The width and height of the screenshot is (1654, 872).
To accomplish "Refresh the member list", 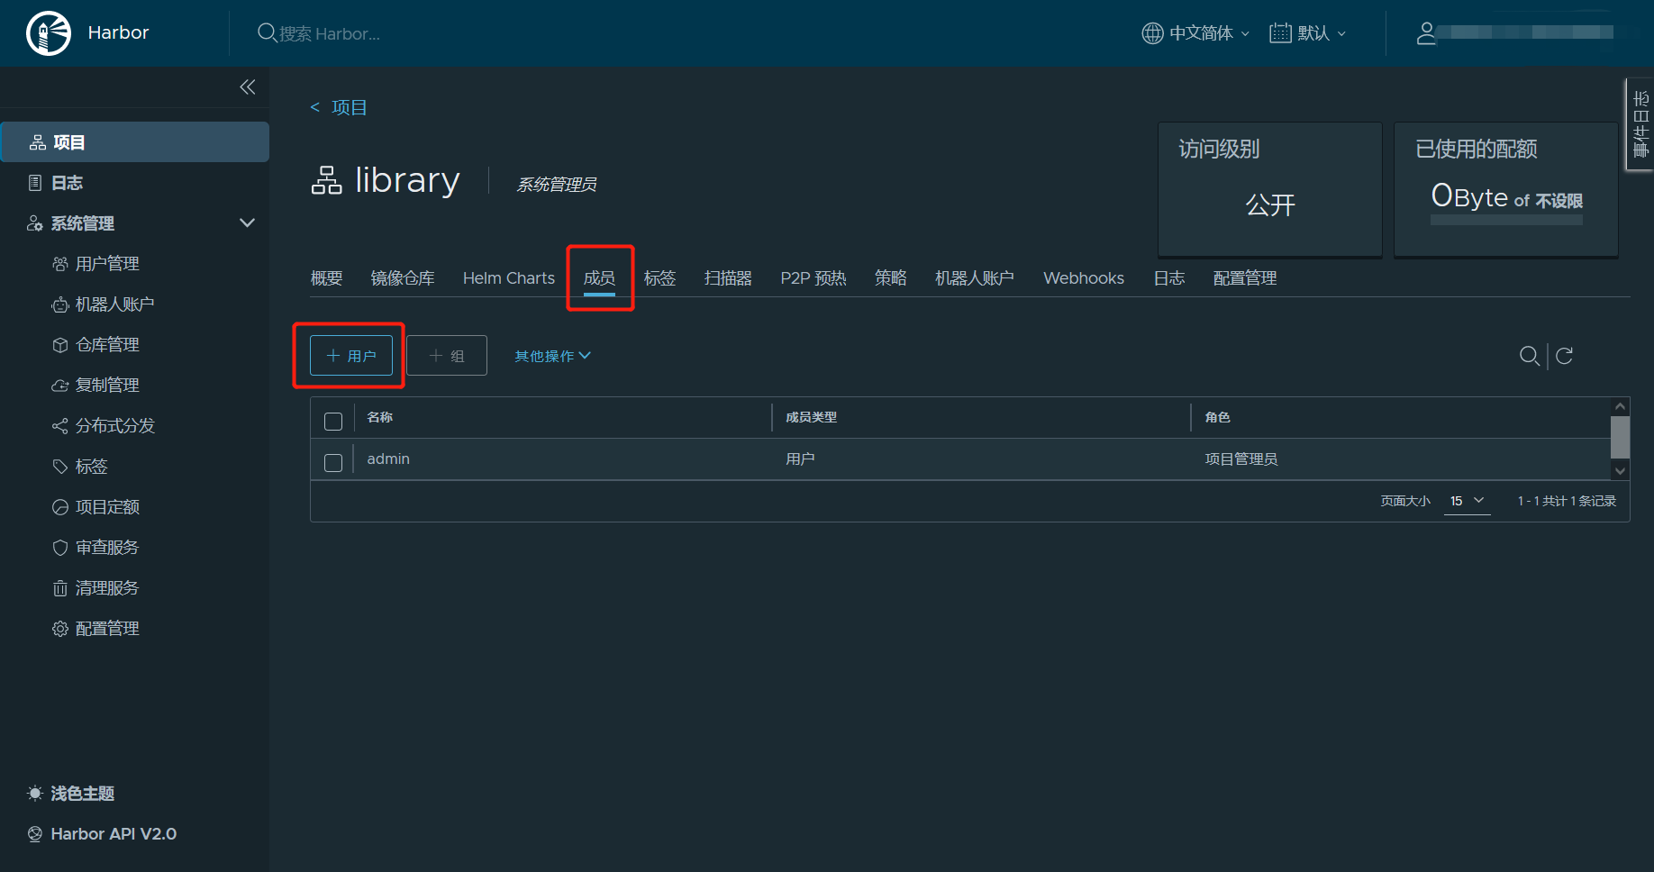I will coord(1565,356).
